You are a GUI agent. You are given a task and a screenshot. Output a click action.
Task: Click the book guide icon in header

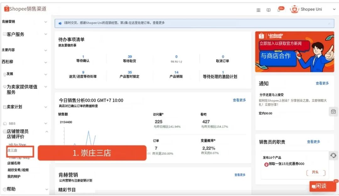pyautogui.click(x=268, y=10)
